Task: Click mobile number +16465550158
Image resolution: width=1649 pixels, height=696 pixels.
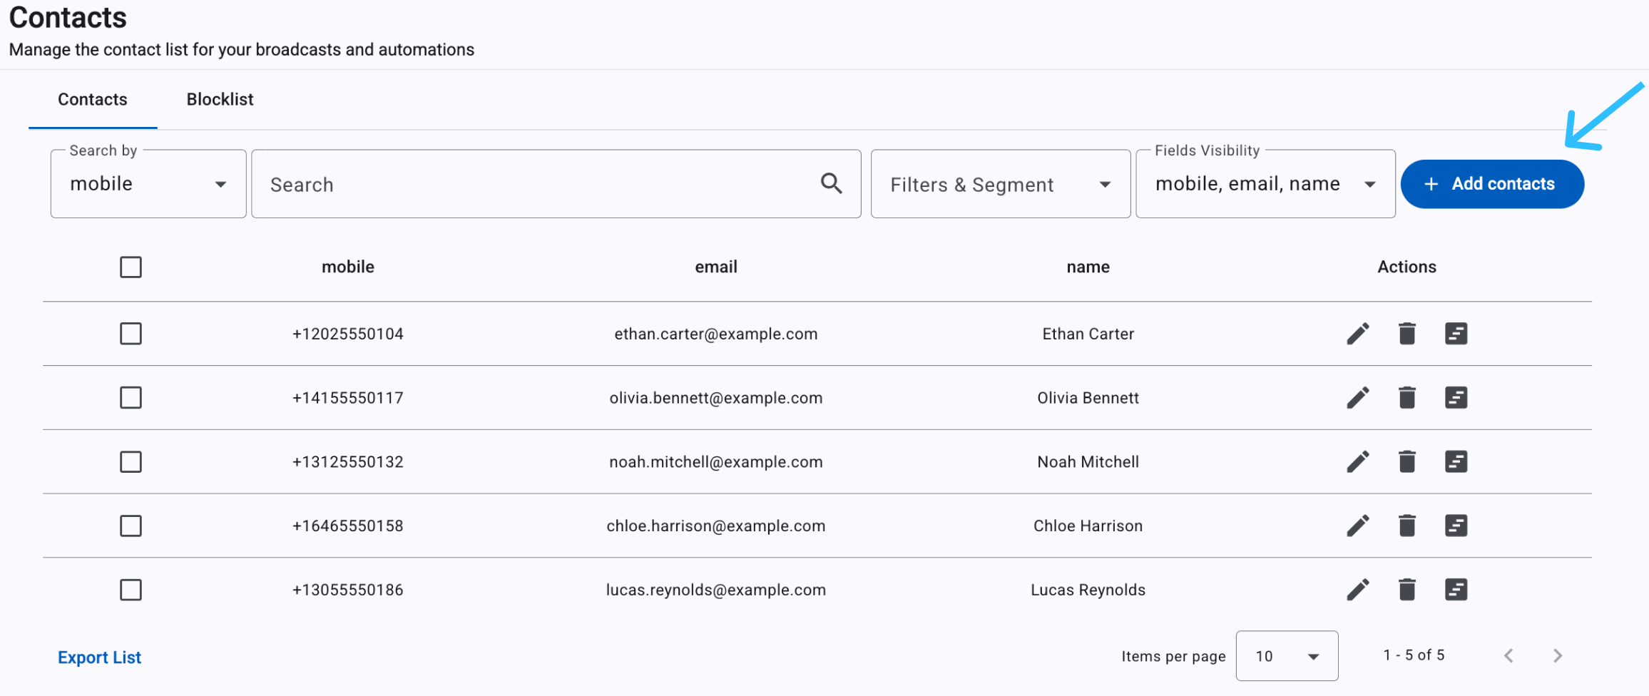Action: [348, 526]
